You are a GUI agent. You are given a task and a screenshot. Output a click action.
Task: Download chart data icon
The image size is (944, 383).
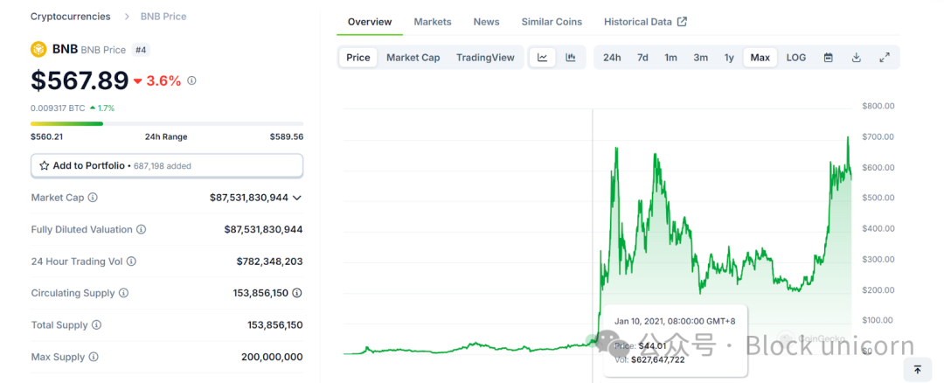856,57
